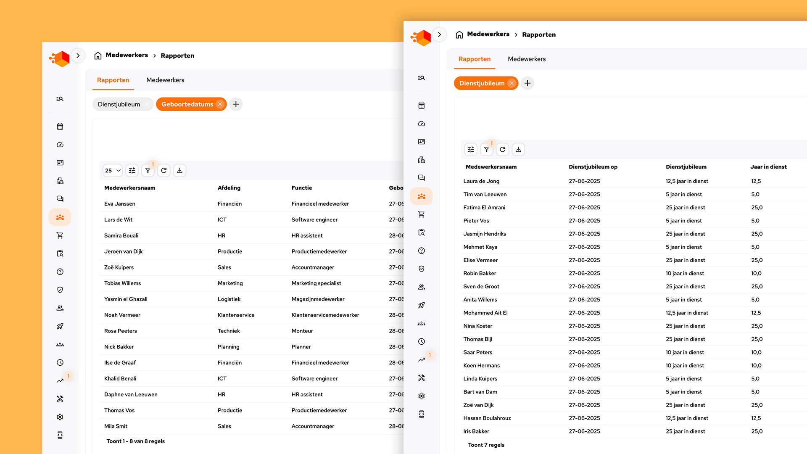Expand right window sidebar chevron

(439, 34)
